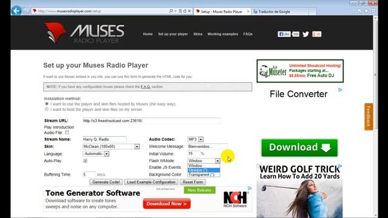388x218 pixels.
Task: Click the favorites star icon
Action: [366, 11]
